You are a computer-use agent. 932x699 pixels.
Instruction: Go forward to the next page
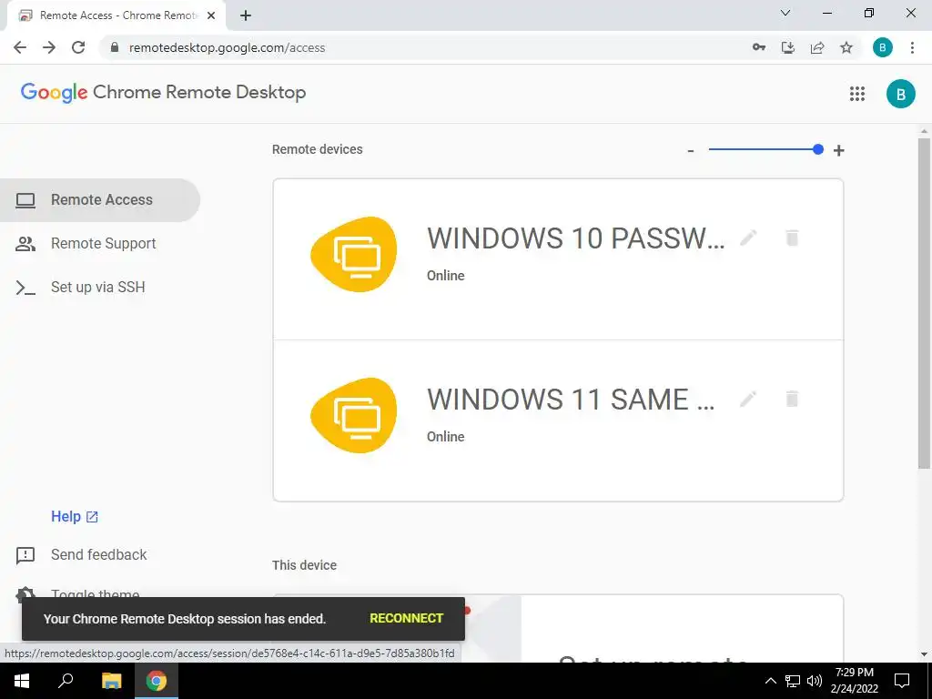(49, 47)
